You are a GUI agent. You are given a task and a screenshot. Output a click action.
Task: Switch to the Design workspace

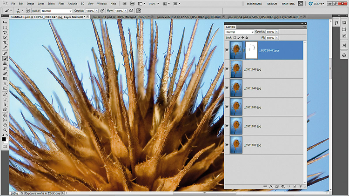272,4
